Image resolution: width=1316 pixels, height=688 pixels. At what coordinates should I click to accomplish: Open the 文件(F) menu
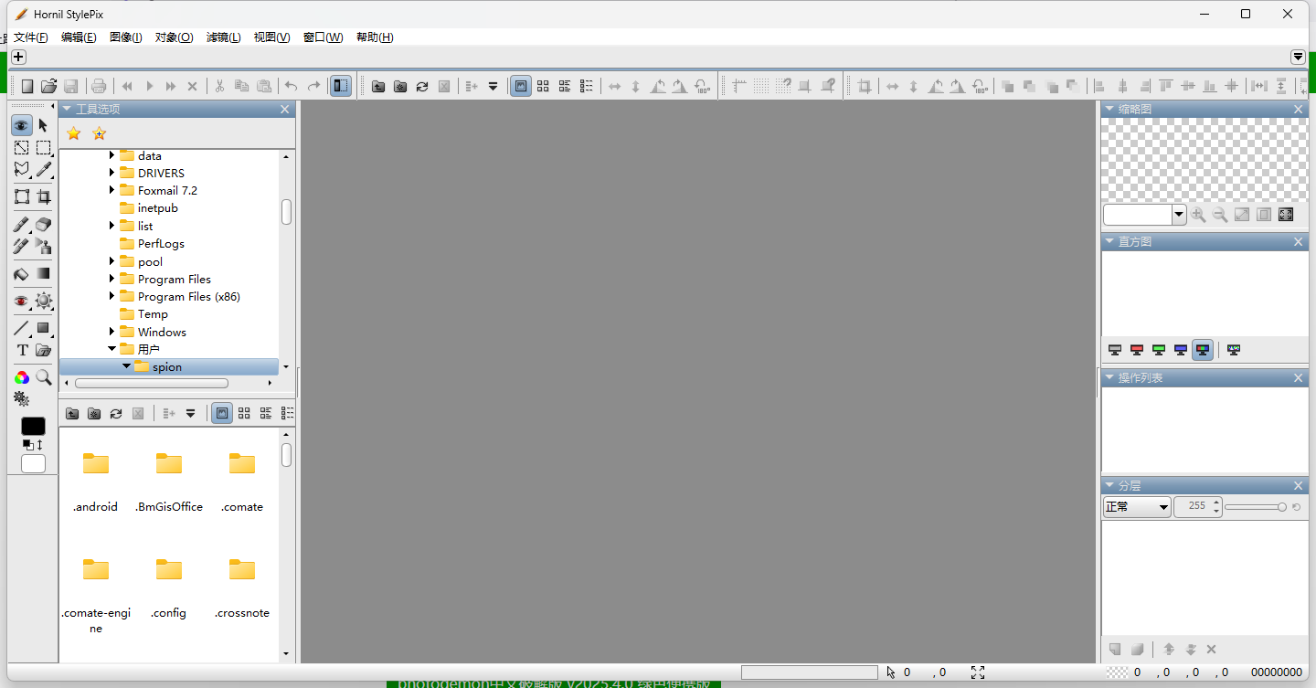coord(30,37)
